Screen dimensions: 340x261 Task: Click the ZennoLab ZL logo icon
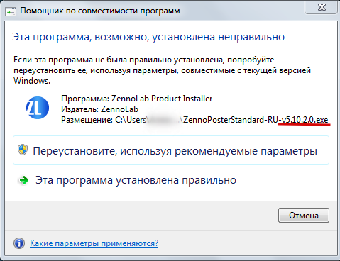tap(38, 108)
